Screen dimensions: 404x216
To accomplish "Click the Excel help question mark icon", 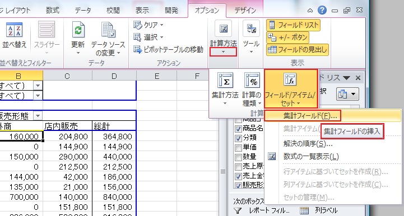I will pyautogui.click(x=322, y=10).
